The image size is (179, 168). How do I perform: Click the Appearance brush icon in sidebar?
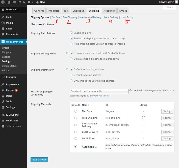tap(3, 84)
